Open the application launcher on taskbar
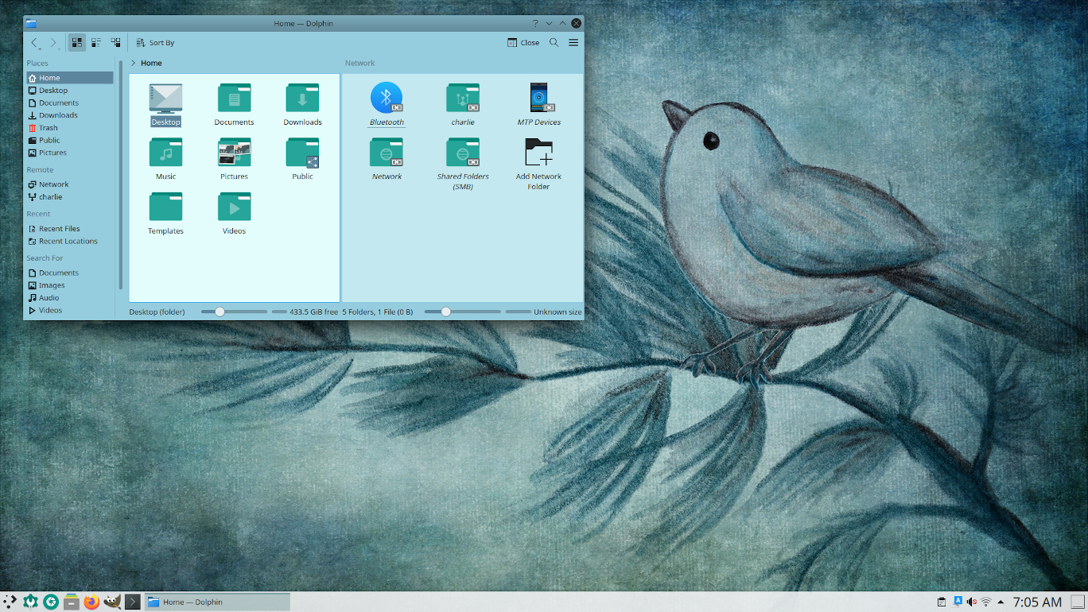This screenshot has width=1088, height=612. point(10,602)
